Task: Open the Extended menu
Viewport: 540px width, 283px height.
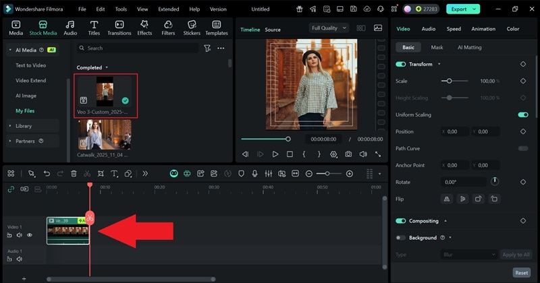Action: pyautogui.click(x=168, y=9)
